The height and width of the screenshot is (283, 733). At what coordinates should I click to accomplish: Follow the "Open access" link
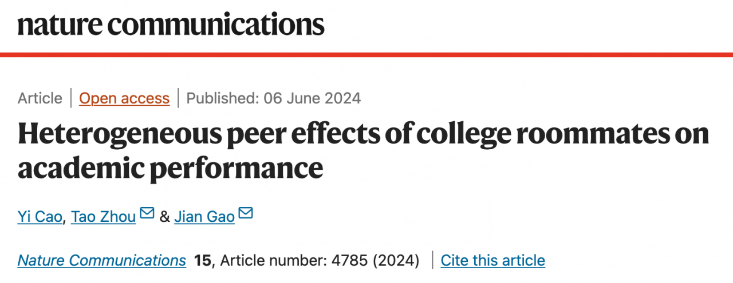tap(124, 98)
